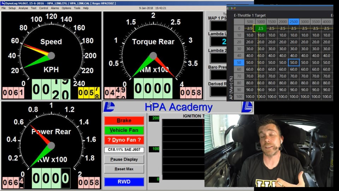Select the 3500 RPM column header
The height and width of the screenshot is (191, 339).
(x=316, y=22)
